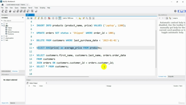Open the Server menu
186x105 pixels.
pos(30,8)
